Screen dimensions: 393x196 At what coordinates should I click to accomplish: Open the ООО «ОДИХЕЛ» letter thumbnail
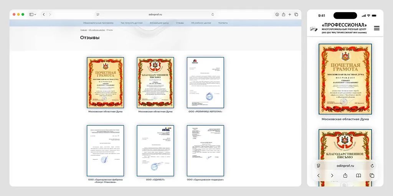click(x=155, y=150)
